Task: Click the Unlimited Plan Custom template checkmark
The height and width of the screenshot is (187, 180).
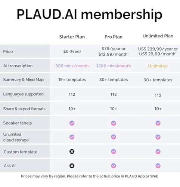Action: pos(158,151)
